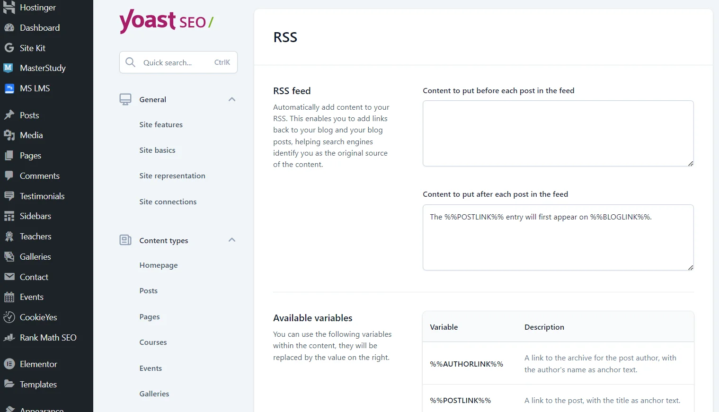This screenshot has width=719, height=412.
Task: Click the content before each post textarea
Action: click(x=558, y=133)
